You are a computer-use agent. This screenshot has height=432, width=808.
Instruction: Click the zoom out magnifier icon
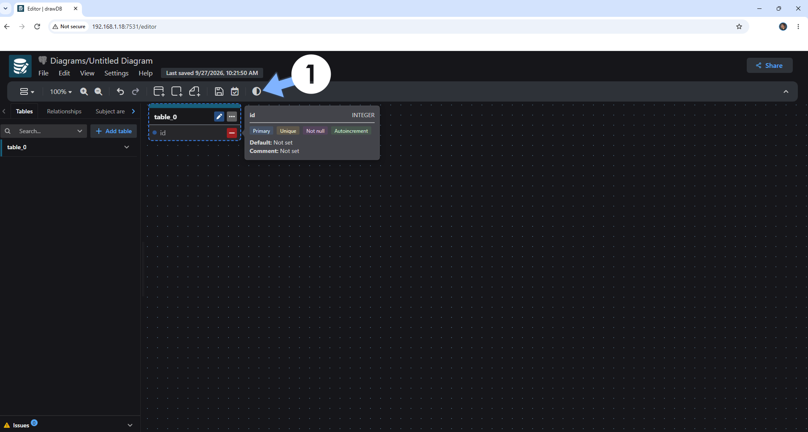click(x=98, y=91)
